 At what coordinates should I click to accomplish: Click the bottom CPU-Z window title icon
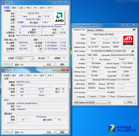pyautogui.click(x=3, y=70)
